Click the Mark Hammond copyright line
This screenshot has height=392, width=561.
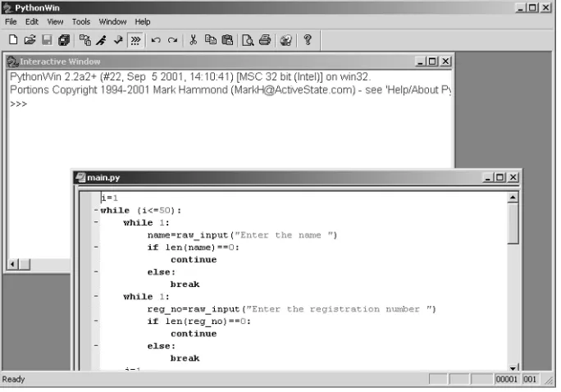tap(230, 89)
